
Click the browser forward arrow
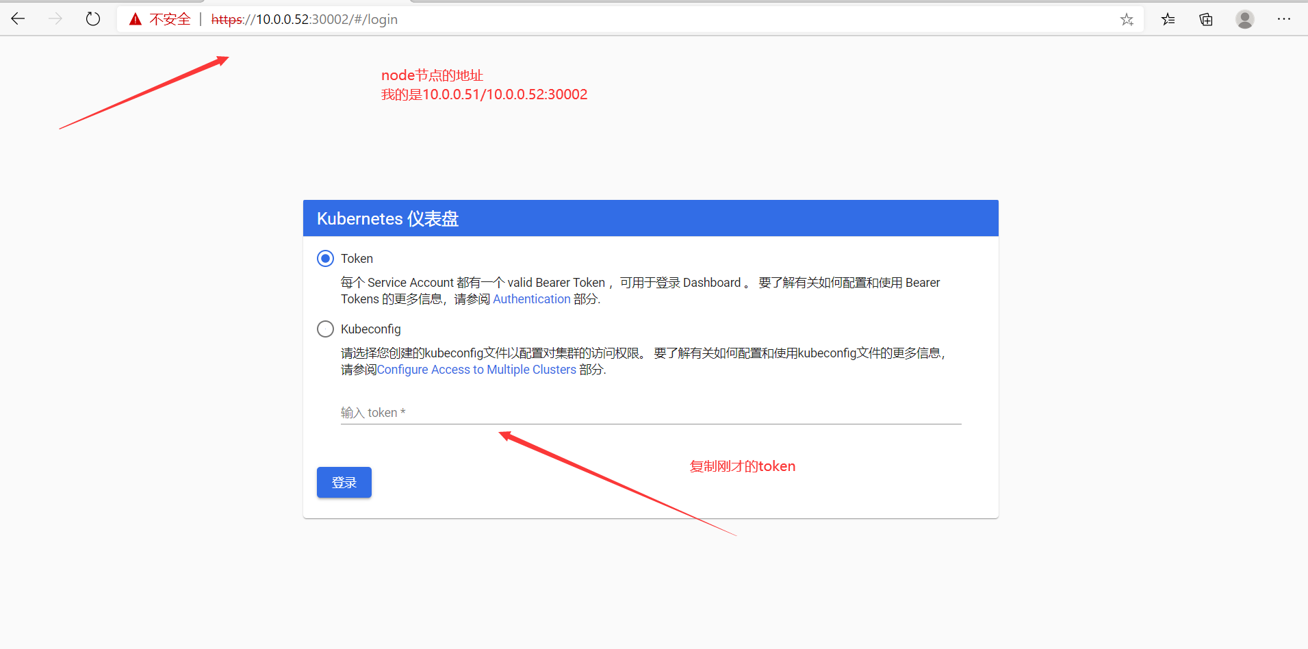click(x=55, y=19)
